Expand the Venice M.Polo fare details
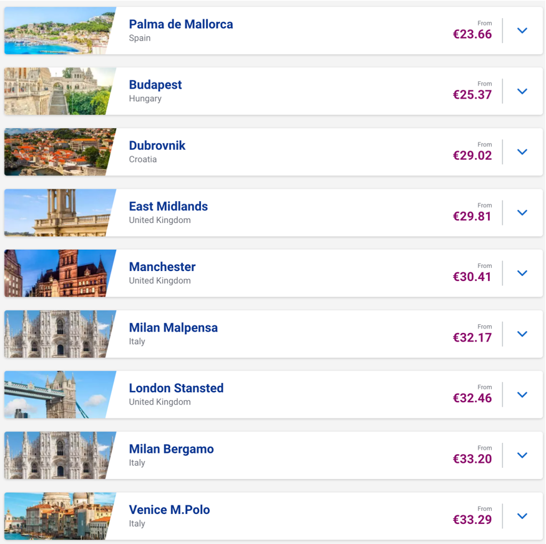 tap(522, 516)
